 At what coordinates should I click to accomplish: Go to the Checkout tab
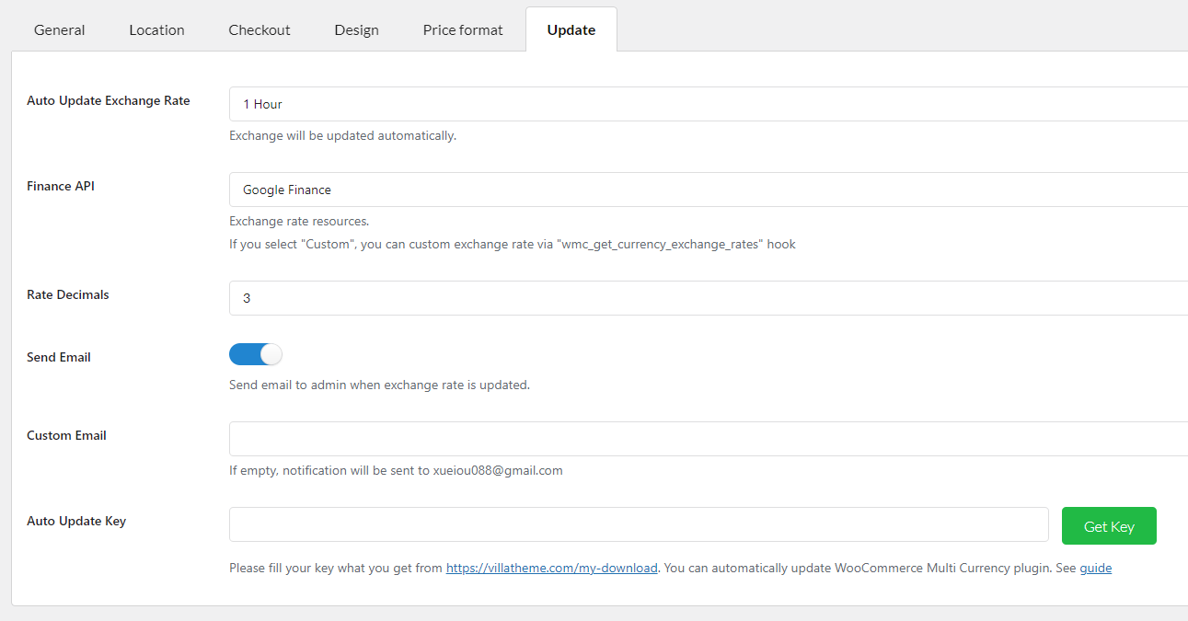coord(260,29)
